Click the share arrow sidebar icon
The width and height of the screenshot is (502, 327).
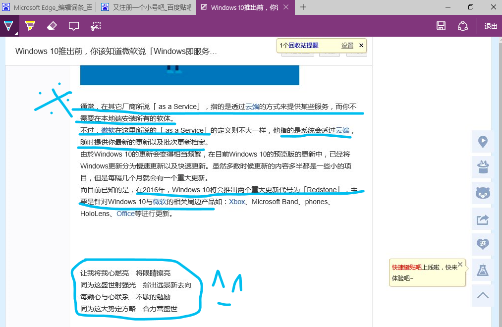(483, 219)
